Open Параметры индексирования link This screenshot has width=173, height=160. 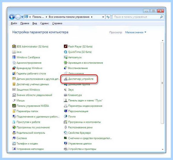(x=85, y=106)
